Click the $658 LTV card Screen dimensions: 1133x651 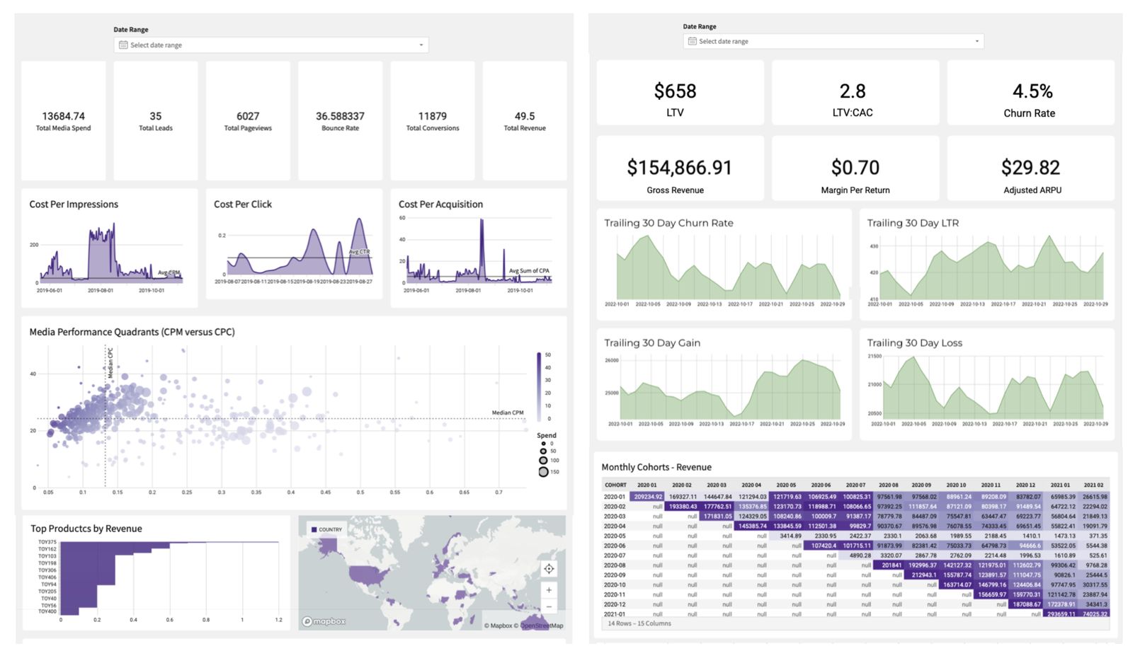680,93
